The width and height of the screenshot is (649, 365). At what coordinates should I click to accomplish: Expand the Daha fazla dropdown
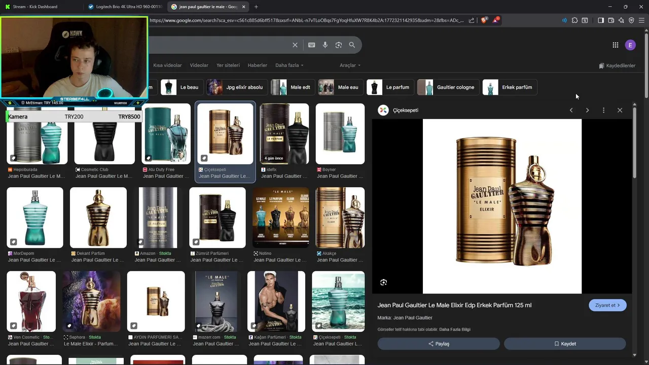[289, 65]
